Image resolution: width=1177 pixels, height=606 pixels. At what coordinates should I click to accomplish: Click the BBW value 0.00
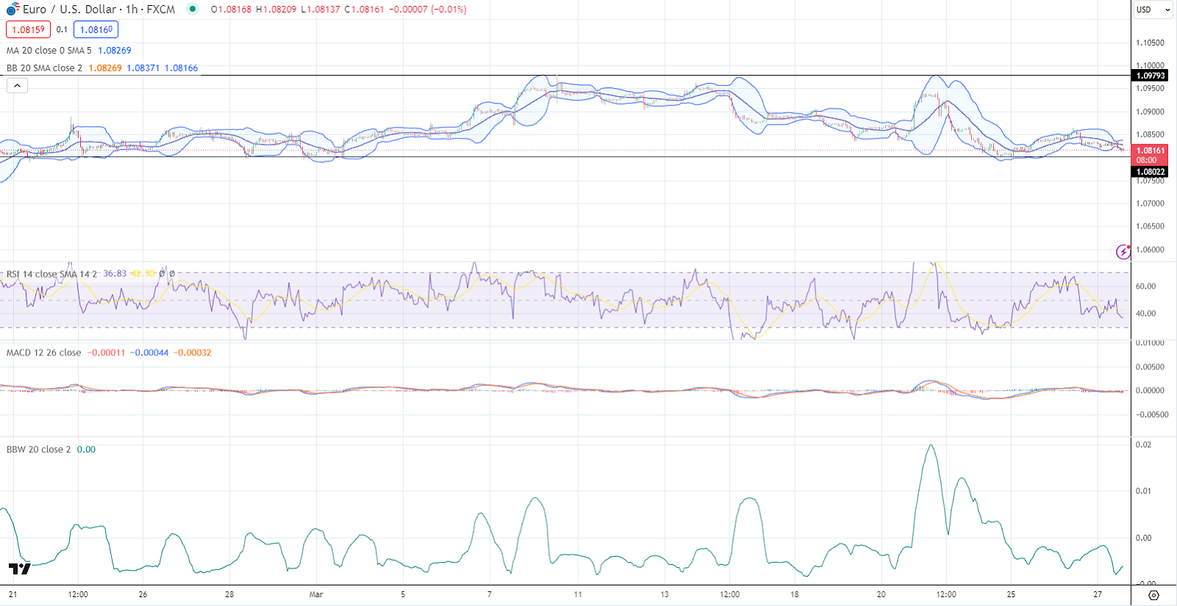coord(86,450)
